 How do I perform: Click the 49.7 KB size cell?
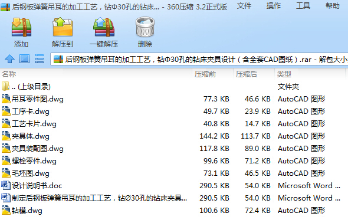[x=216, y=112]
